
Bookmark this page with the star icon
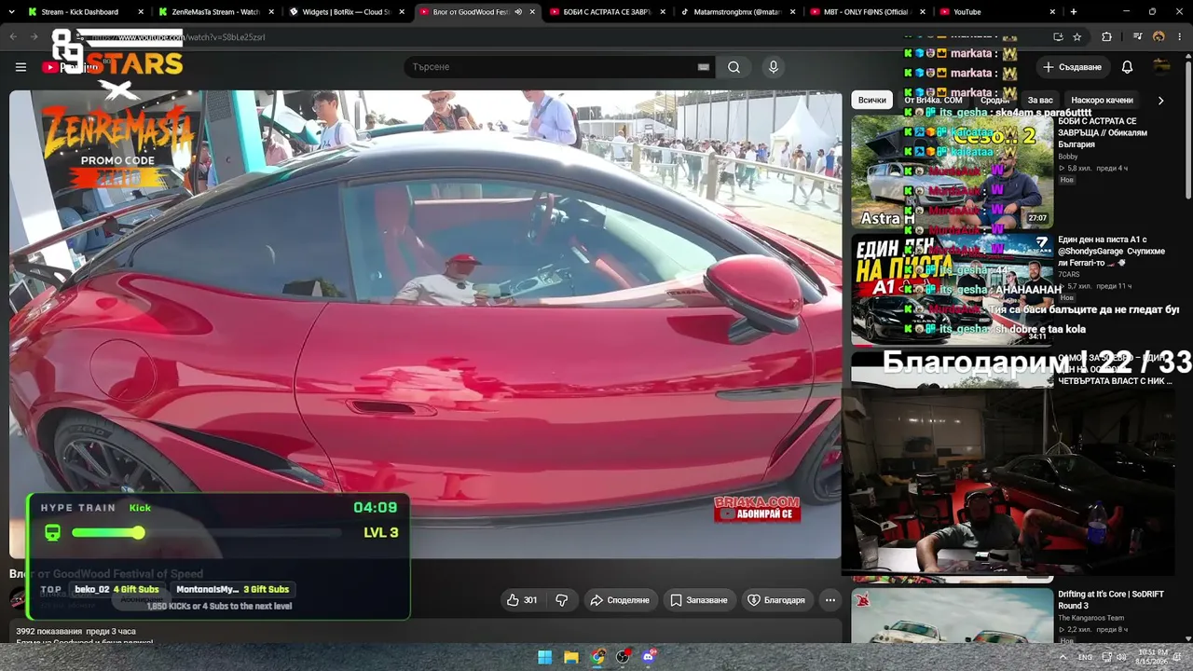click(1076, 37)
